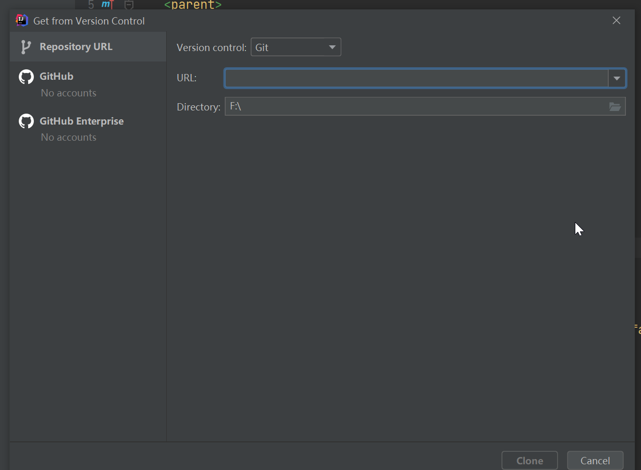The width and height of the screenshot is (641, 470).
Task: Collapse the parent tag fold marker
Action: click(129, 5)
